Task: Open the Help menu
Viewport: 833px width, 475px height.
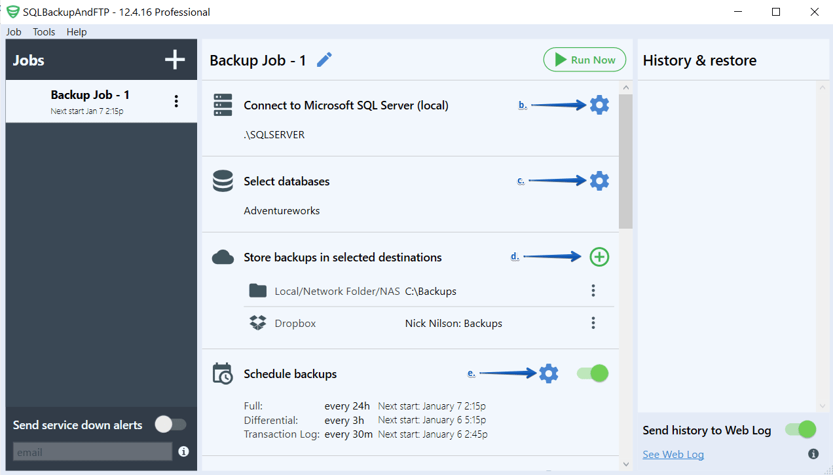Action: coord(77,31)
